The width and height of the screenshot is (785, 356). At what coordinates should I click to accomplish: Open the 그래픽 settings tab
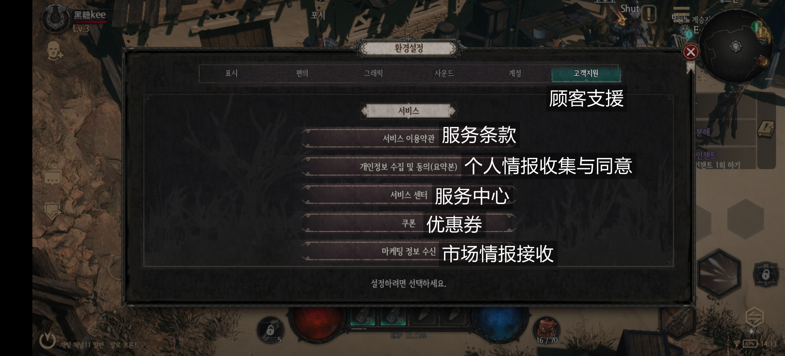(373, 74)
